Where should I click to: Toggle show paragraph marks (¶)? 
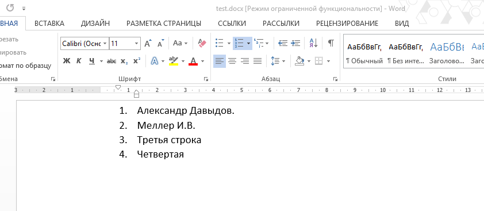(331, 43)
